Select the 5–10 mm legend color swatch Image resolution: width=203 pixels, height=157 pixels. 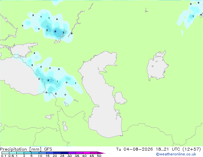pos(35,153)
